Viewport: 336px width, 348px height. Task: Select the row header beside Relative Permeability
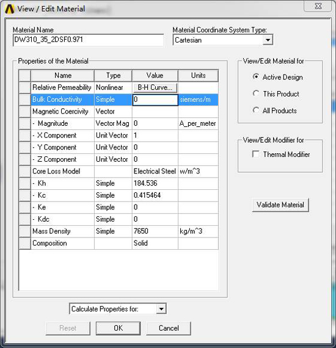(x=24, y=87)
